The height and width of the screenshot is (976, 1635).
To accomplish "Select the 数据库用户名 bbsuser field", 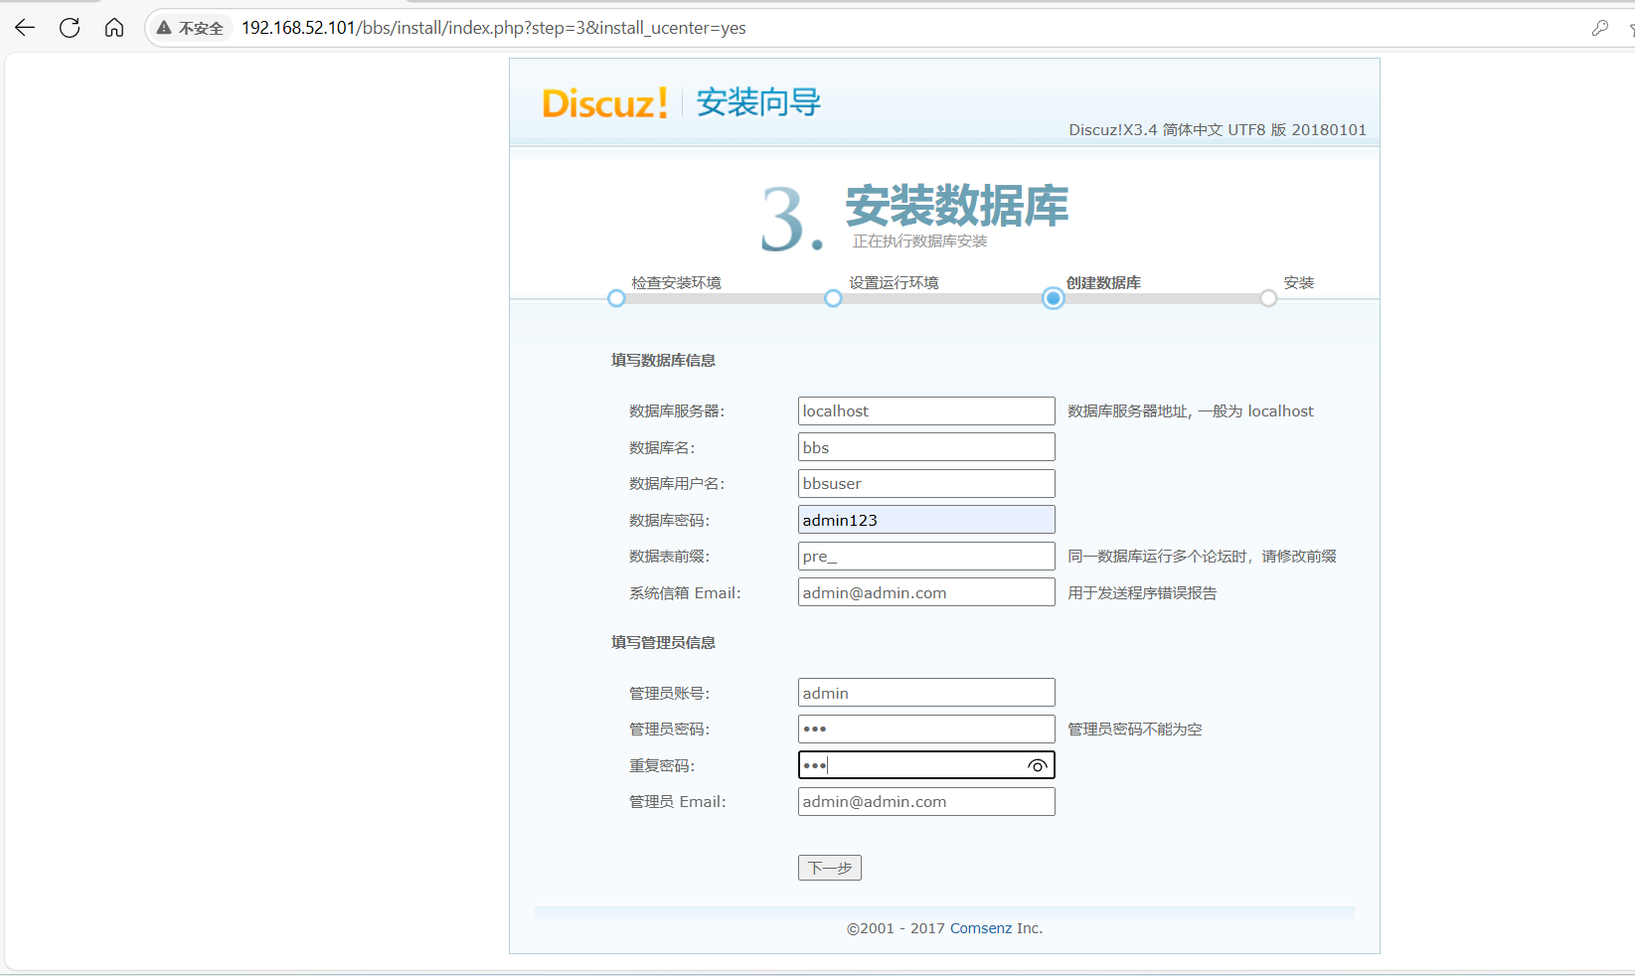I will point(926,484).
